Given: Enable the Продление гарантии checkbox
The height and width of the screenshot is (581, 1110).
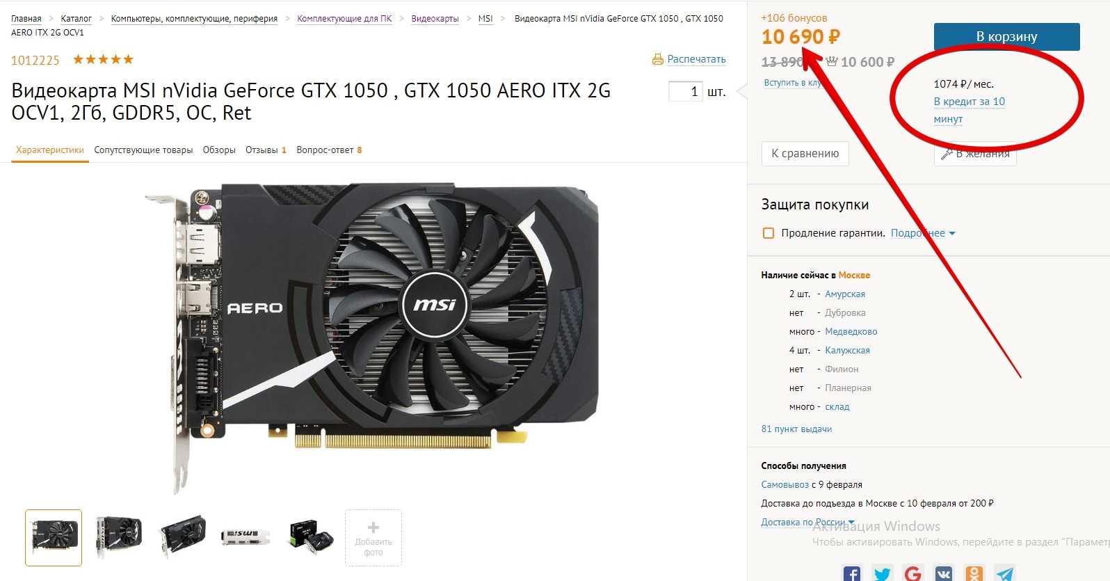Looking at the screenshot, I should pos(769,233).
